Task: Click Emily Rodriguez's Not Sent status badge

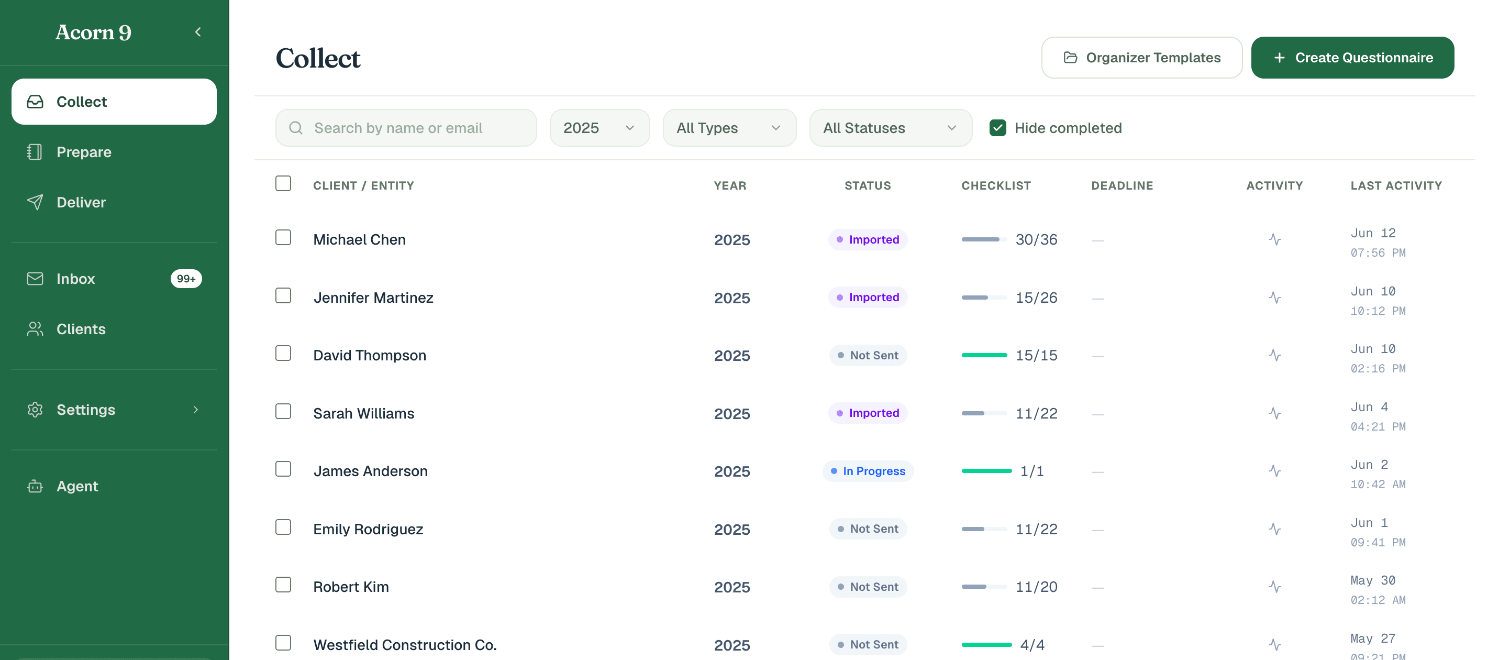Action: tap(868, 529)
